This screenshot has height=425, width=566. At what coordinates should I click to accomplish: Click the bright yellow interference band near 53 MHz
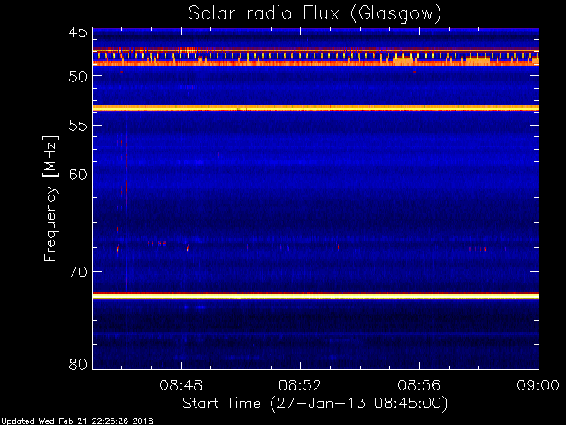point(316,108)
